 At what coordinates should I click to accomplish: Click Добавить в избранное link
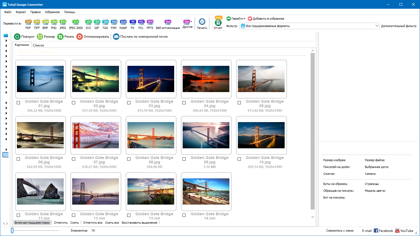click(266, 19)
